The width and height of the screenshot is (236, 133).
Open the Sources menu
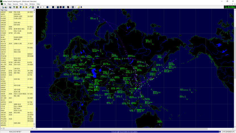(x=15, y=4)
